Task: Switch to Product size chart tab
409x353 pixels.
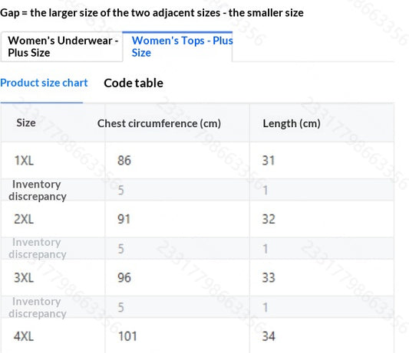Action: point(44,83)
